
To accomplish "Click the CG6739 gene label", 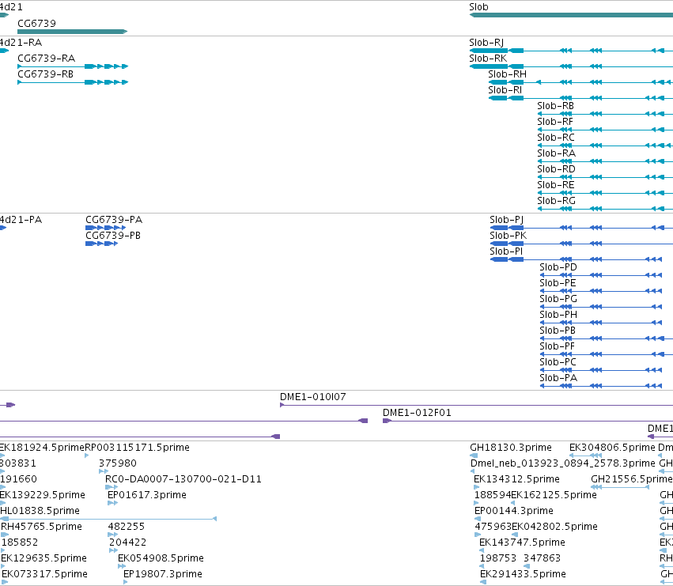I will click(37, 23).
